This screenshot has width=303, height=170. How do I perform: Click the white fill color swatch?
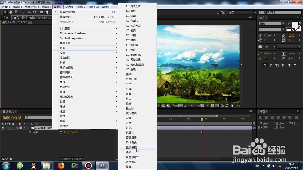point(295,25)
